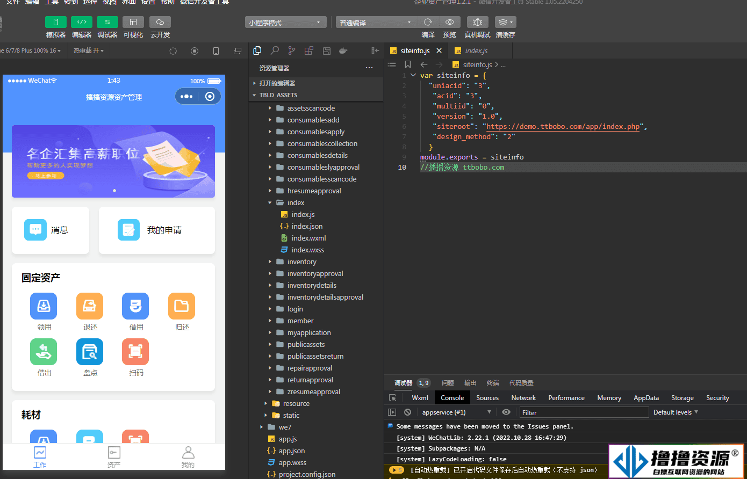Close the siteinfo.js tab
This screenshot has height=479, width=747.
[439, 50]
